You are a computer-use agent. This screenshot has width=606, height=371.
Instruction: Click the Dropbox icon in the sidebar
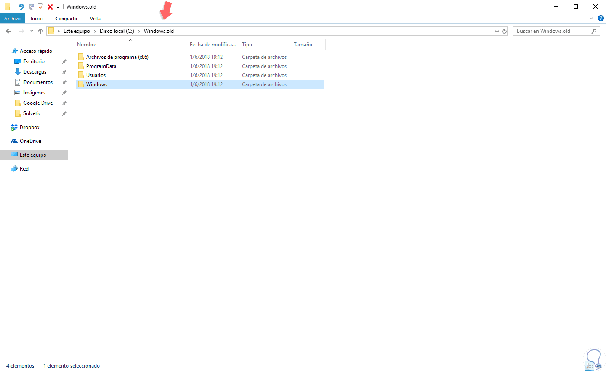coord(14,127)
